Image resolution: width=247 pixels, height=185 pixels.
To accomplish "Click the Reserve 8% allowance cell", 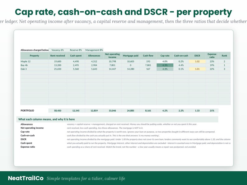I will [x=76, y=50].
